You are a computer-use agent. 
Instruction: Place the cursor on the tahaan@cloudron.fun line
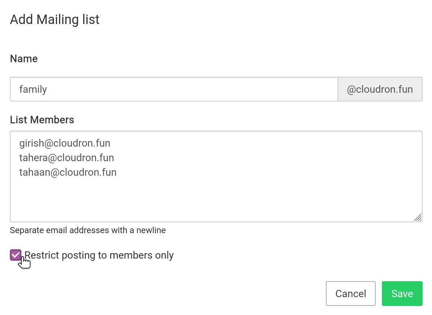[x=68, y=172]
